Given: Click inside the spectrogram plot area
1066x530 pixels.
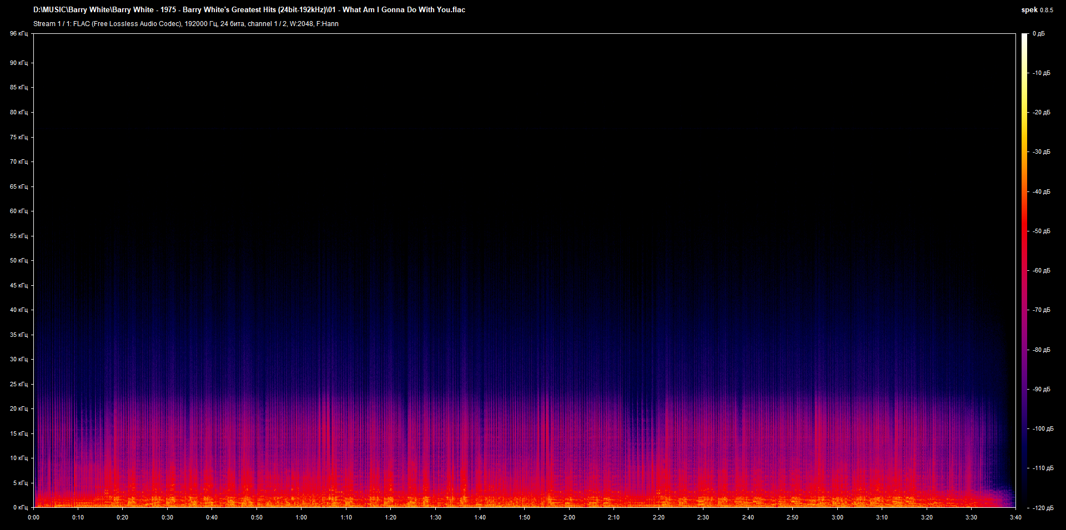Looking at the screenshot, I should point(525,270).
